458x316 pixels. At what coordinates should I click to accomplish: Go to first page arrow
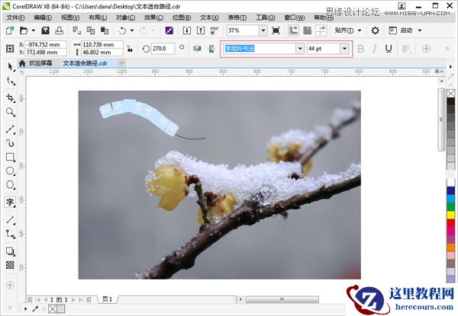tap(38, 299)
